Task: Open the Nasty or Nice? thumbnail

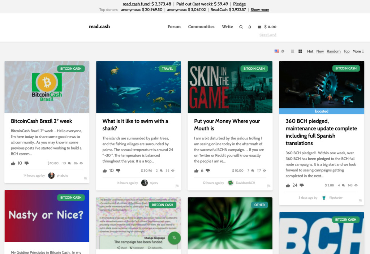Action: [x=47, y=216]
